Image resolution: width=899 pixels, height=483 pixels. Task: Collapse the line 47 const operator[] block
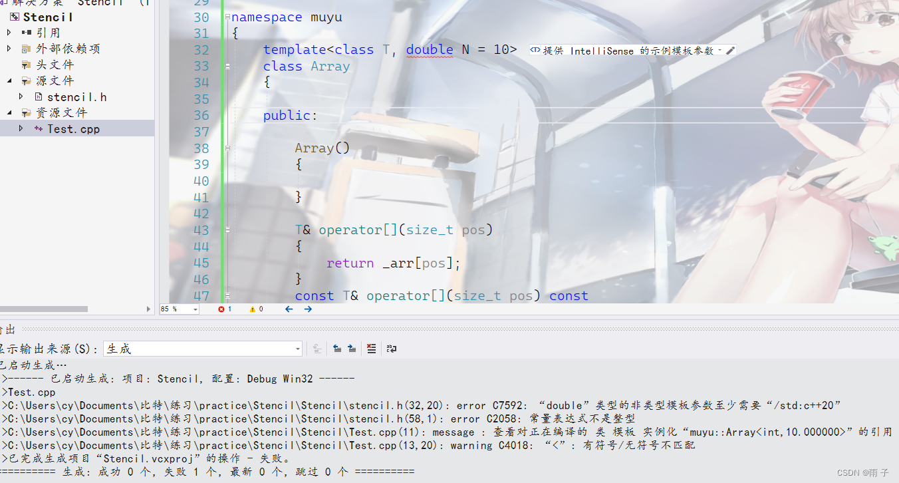point(227,296)
